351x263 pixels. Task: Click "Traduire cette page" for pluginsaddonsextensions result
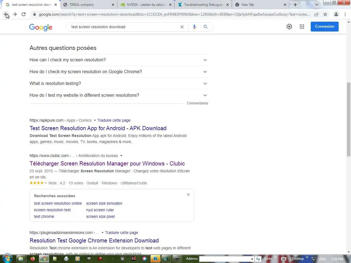pos(121,233)
